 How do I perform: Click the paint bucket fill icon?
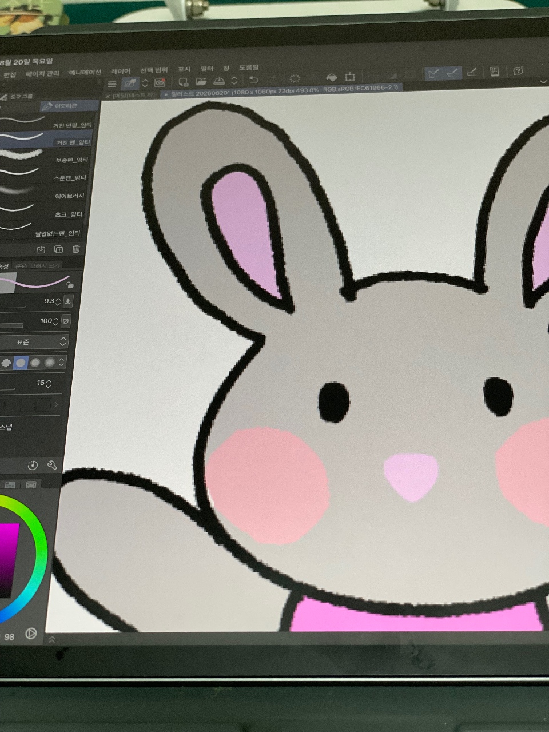pos(332,77)
